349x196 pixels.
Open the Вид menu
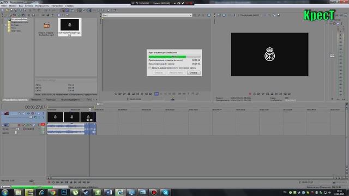point(21,6)
